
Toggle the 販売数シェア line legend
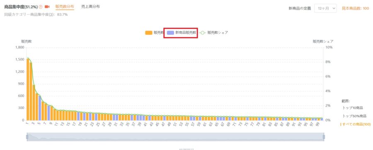click(x=213, y=33)
